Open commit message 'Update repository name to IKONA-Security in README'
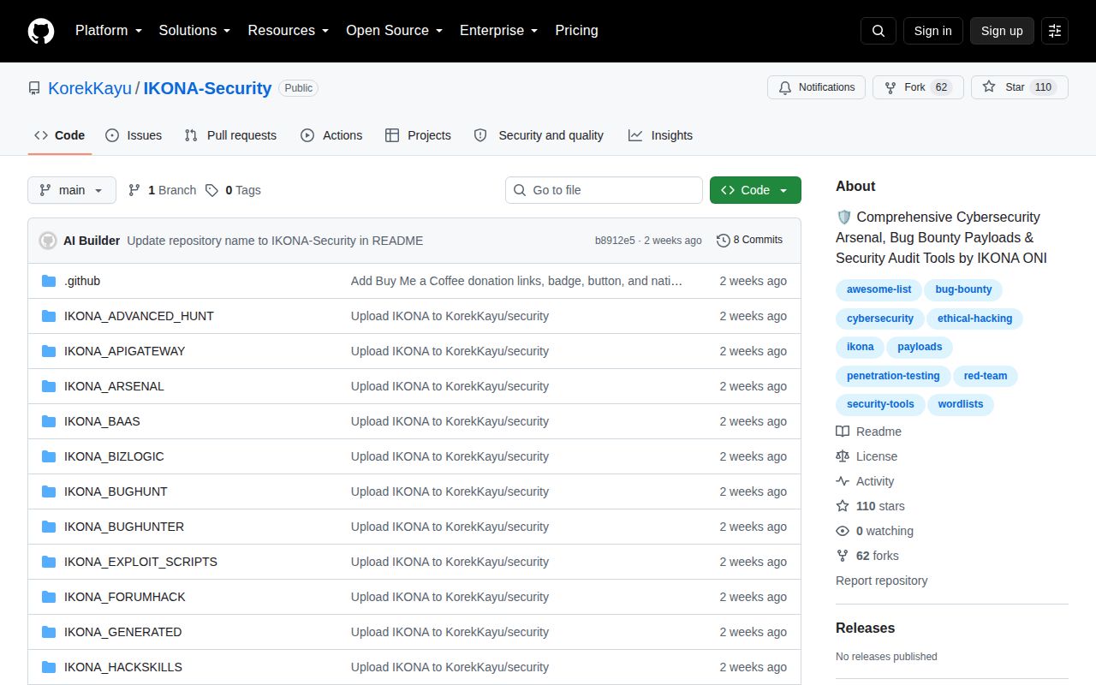This screenshot has height=685, width=1096. coord(275,241)
